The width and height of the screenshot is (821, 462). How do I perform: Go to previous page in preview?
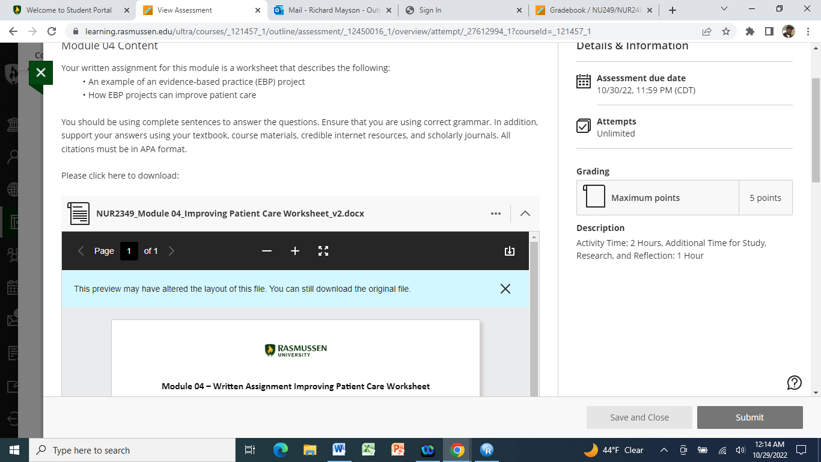(81, 251)
